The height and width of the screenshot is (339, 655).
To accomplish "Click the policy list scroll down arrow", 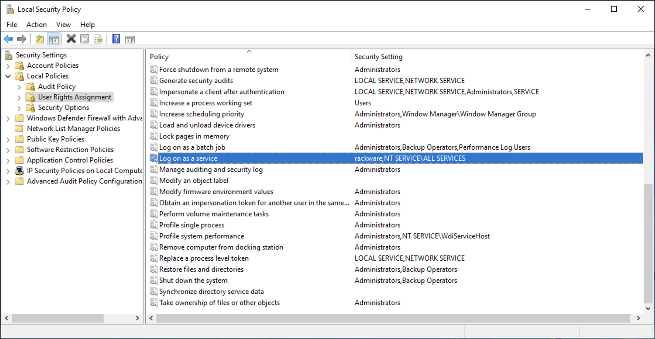I will click(x=648, y=308).
